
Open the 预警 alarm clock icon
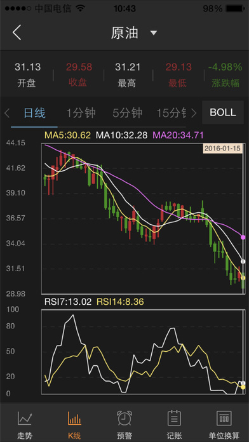click(x=124, y=418)
